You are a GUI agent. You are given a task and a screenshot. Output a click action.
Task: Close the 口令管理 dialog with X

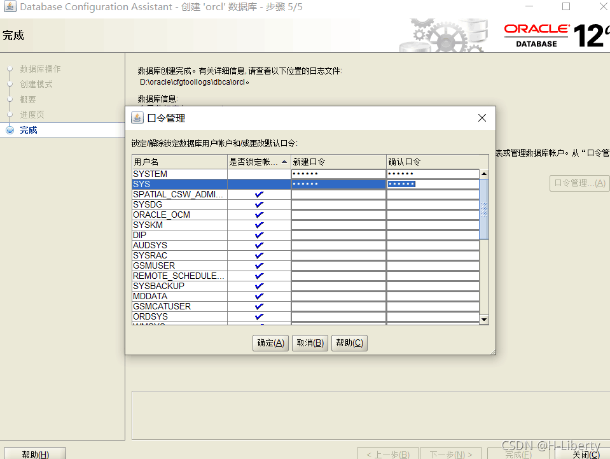point(482,118)
